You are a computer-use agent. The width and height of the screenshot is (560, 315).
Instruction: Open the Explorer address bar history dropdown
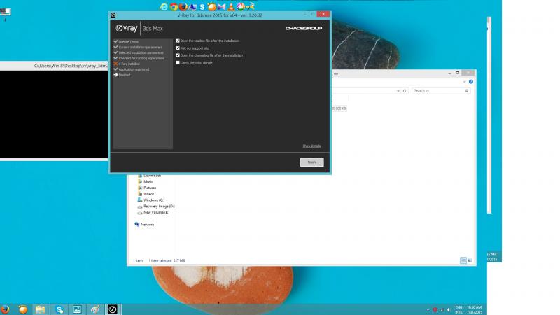coord(398,91)
